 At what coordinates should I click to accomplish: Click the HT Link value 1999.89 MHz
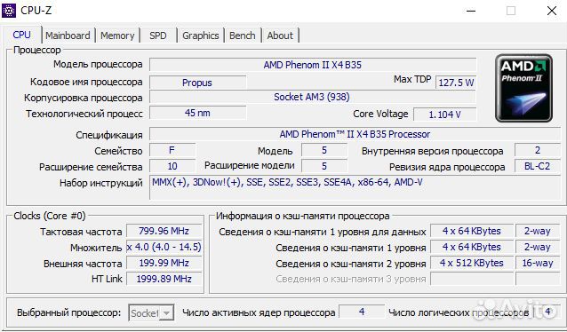coord(164,279)
